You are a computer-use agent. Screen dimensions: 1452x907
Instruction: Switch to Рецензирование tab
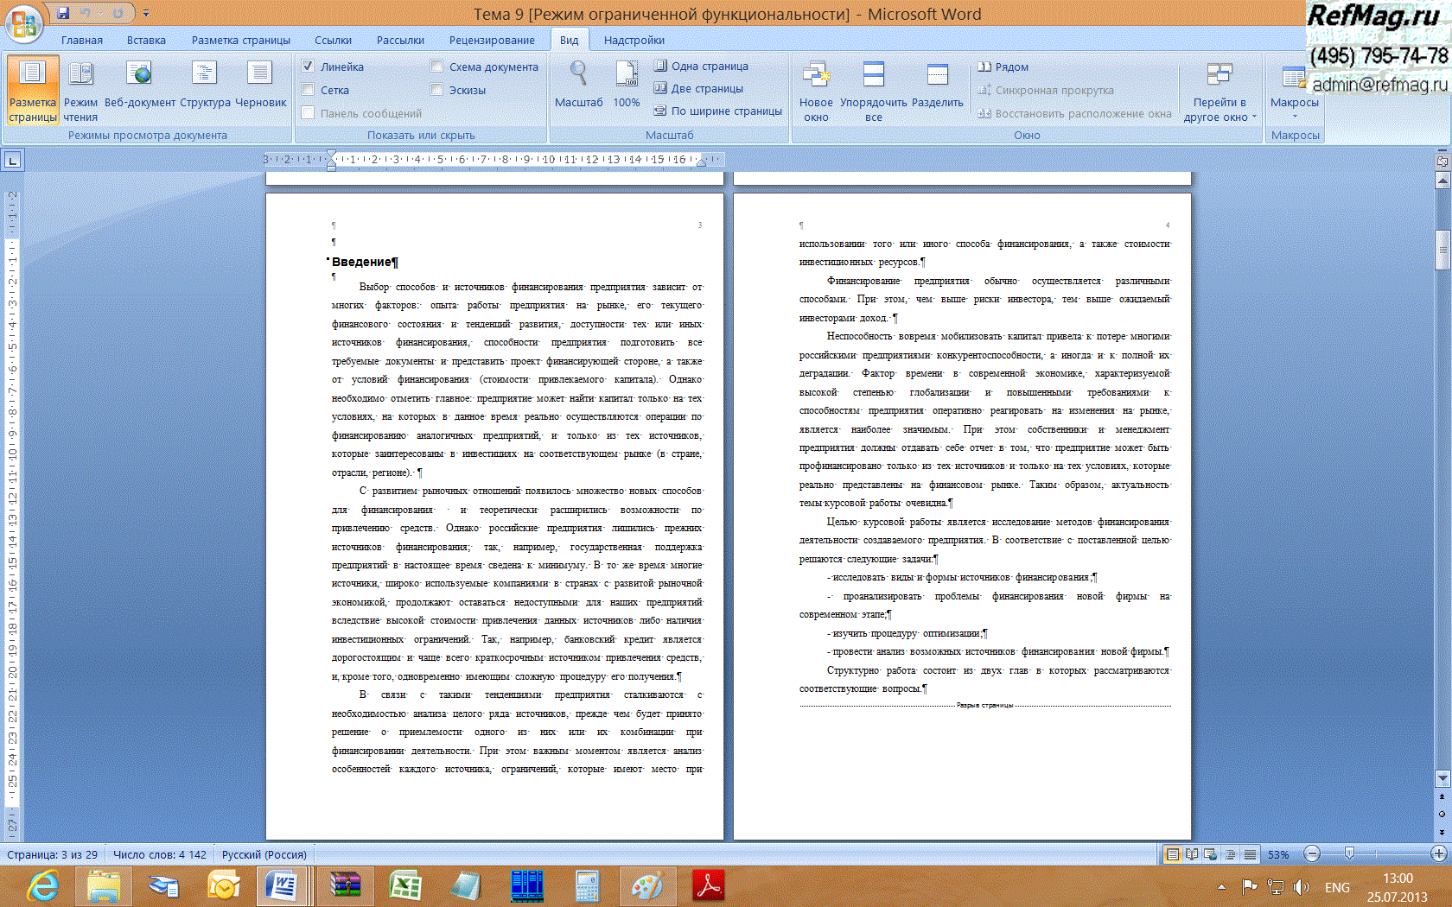[491, 40]
